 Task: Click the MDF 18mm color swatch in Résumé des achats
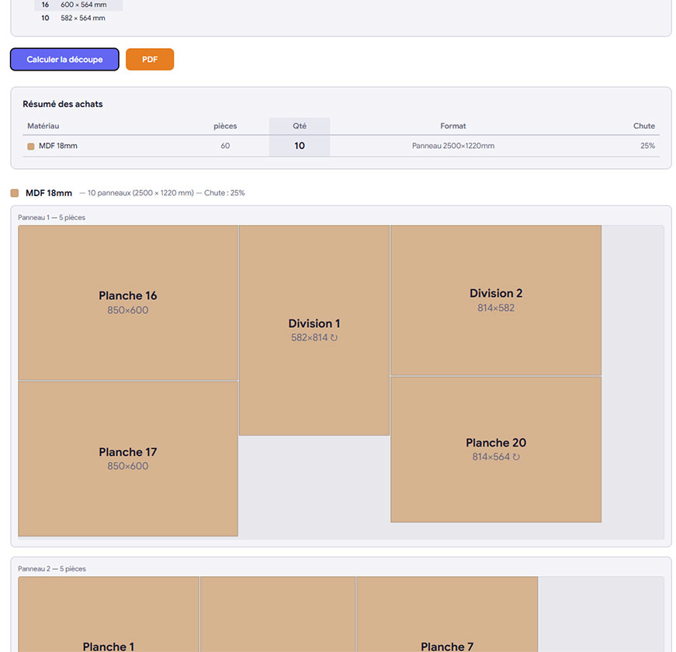29,145
